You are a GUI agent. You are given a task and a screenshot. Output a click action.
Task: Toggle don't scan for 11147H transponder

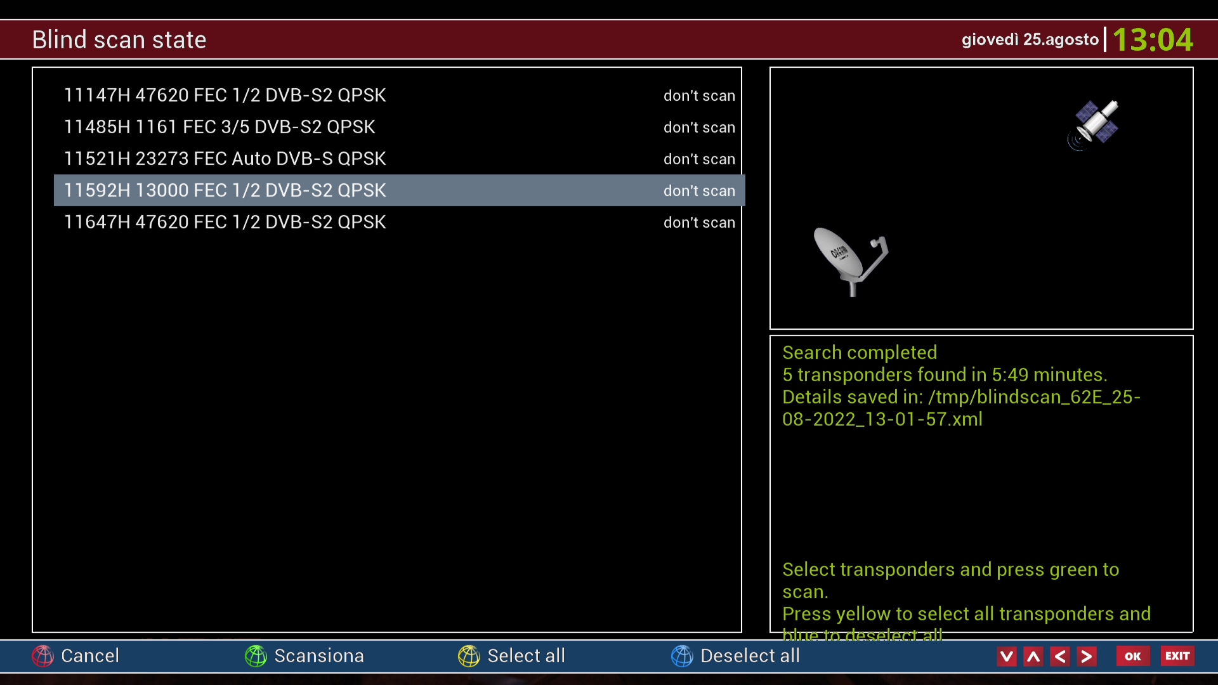tap(698, 96)
